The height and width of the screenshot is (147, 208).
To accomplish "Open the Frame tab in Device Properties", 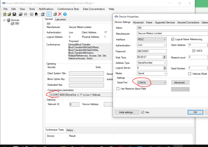I will pyautogui.click(x=149, y=22).
